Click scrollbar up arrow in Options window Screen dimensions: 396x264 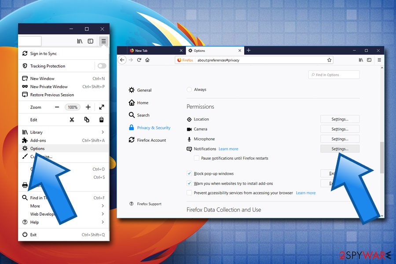[382, 68]
